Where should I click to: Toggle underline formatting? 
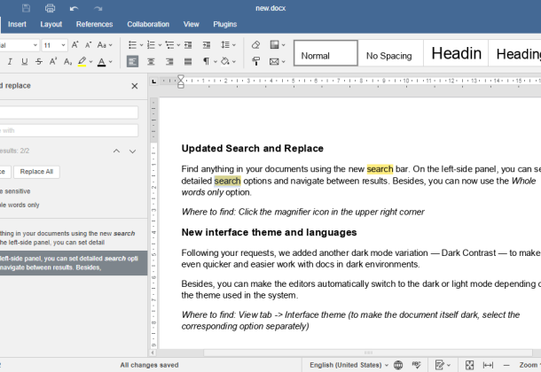(24, 62)
